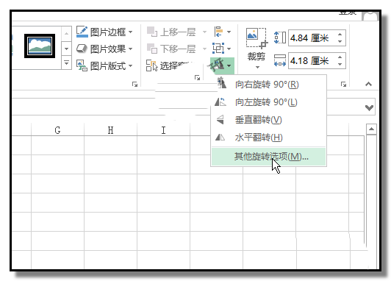Choose Flip Vertical (垂直翻转)
Screen dimensions: 391x281
point(269,120)
